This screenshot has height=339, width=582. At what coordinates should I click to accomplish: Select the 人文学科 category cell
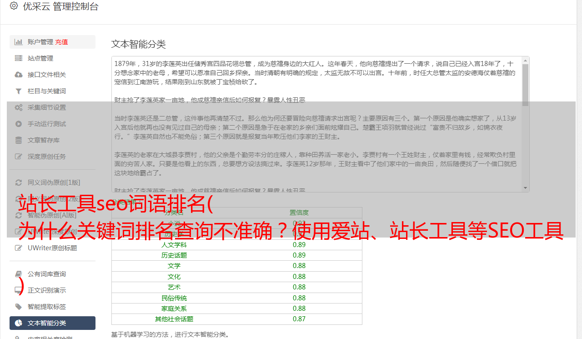[174, 244]
